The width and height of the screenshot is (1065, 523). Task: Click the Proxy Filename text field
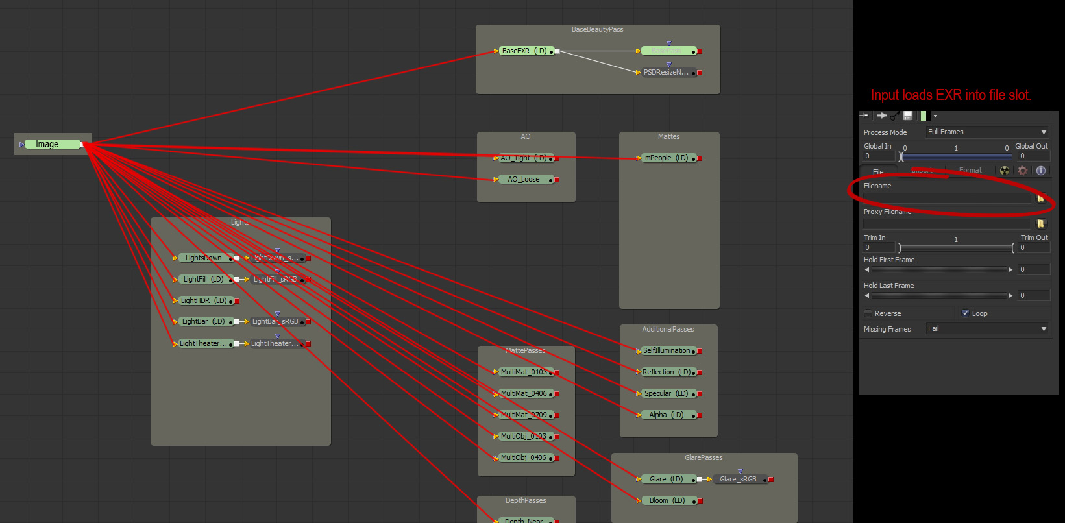(x=947, y=223)
